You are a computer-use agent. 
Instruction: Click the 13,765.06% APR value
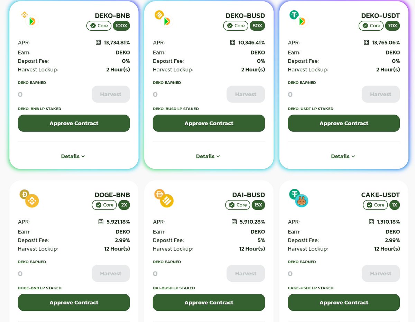pos(386,42)
